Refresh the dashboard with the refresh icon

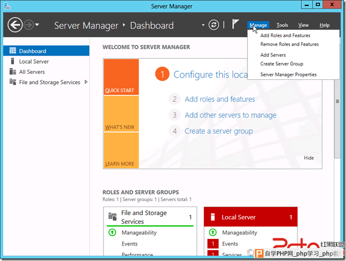[x=213, y=25]
